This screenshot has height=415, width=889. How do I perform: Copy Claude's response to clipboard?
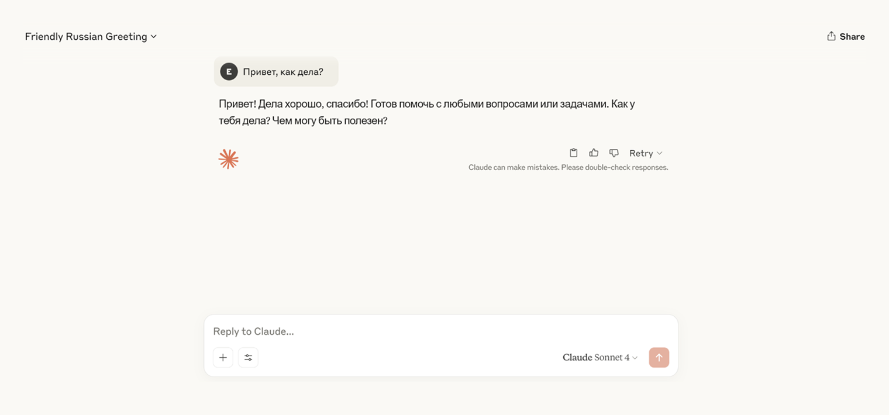574,153
